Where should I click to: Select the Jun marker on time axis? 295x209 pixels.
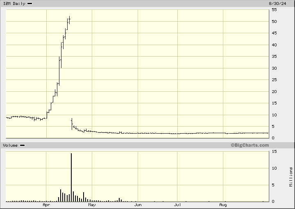coord(138,204)
